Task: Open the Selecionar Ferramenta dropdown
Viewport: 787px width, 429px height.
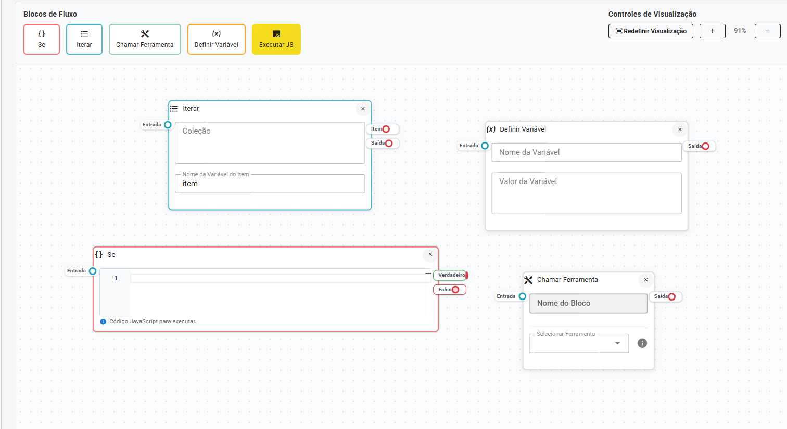Action: click(x=579, y=343)
